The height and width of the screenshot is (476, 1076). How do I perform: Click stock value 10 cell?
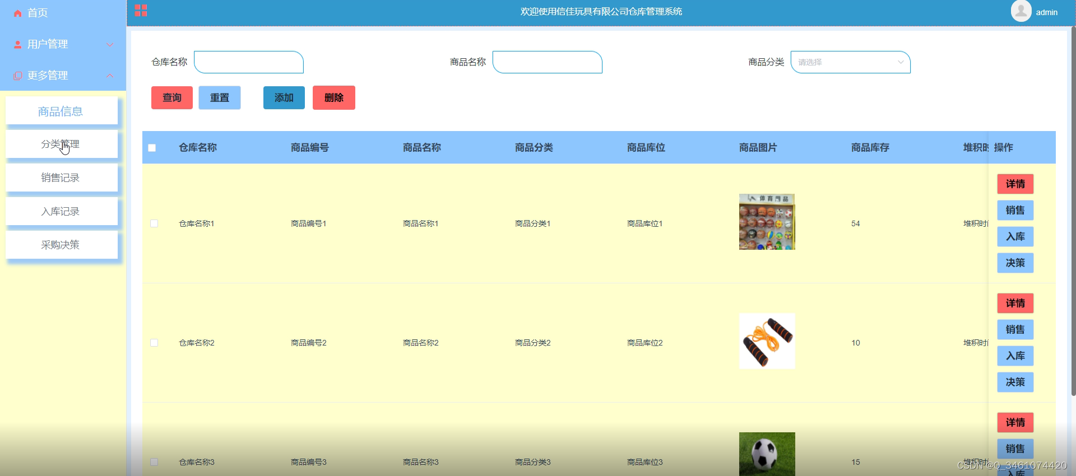pos(856,343)
